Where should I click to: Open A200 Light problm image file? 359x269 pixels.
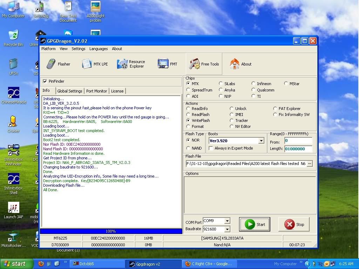[x=95, y=12]
